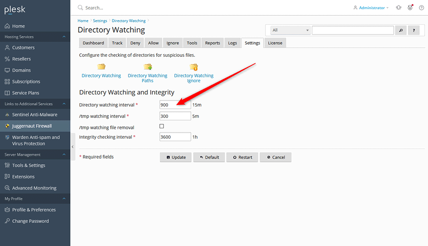The image size is (428, 246).
Task: Open Directory Watching Ignore folder icon
Action: (x=194, y=67)
